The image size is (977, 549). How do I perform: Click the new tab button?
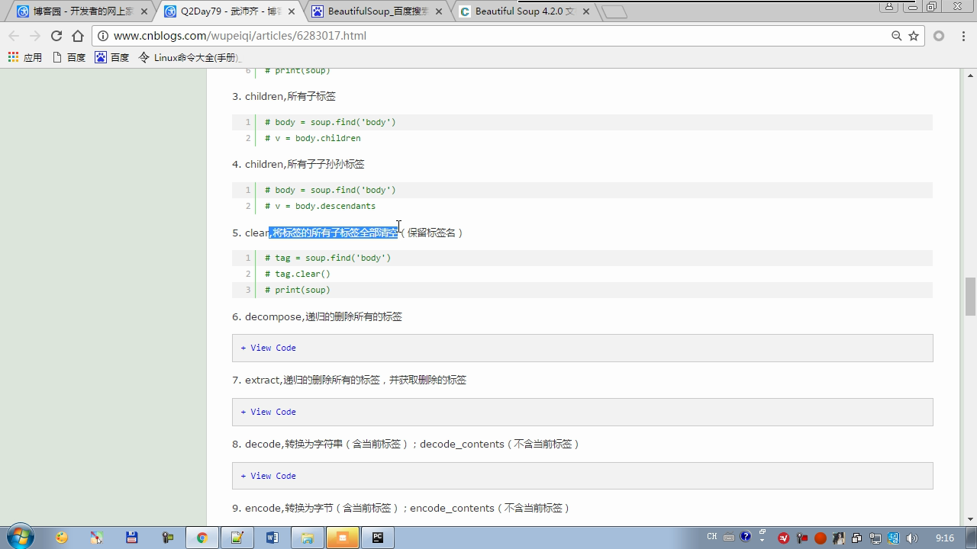point(614,11)
